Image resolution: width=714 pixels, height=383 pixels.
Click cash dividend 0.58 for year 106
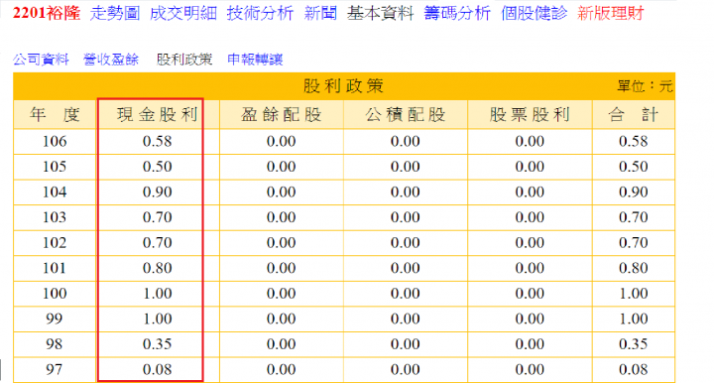pos(157,142)
